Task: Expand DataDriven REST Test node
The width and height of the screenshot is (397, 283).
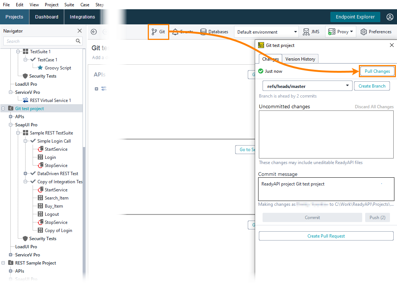Action: (x=25, y=173)
